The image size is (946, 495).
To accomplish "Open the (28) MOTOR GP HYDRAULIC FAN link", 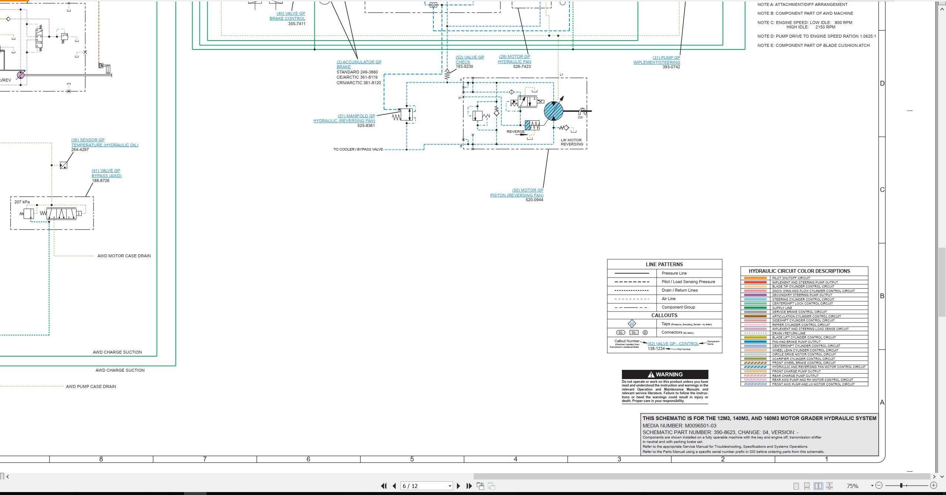I will click(514, 59).
